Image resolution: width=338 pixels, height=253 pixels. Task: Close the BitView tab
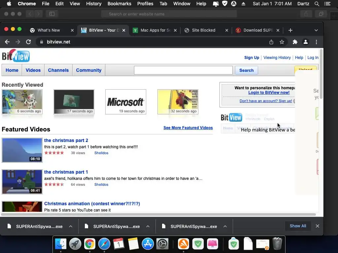pyautogui.click(x=124, y=30)
